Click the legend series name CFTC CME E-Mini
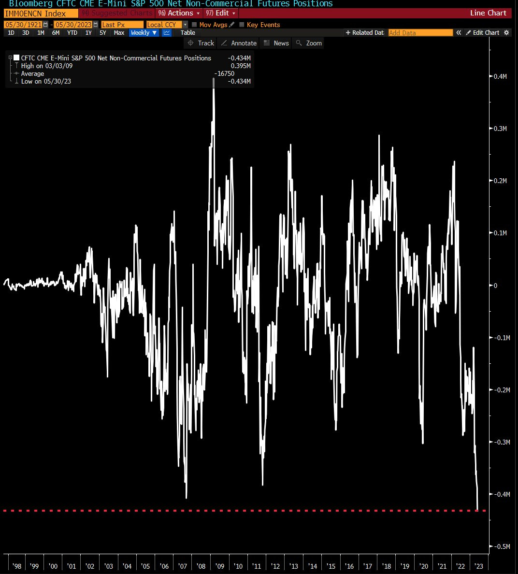The width and height of the screenshot is (518, 574). coord(116,58)
